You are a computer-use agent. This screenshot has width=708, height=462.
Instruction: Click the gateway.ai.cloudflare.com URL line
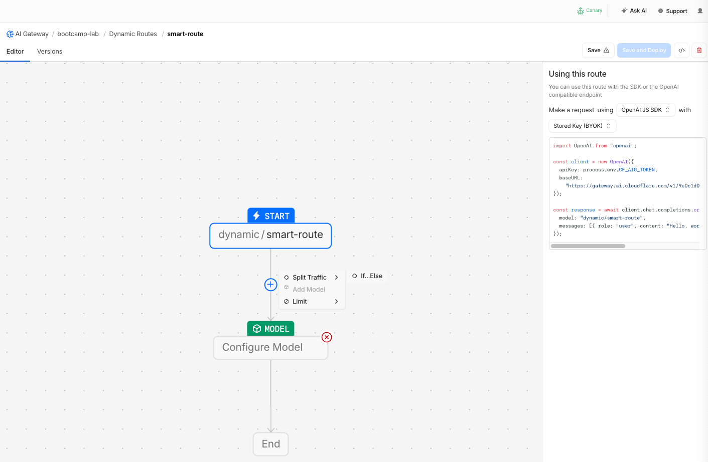[x=632, y=186]
